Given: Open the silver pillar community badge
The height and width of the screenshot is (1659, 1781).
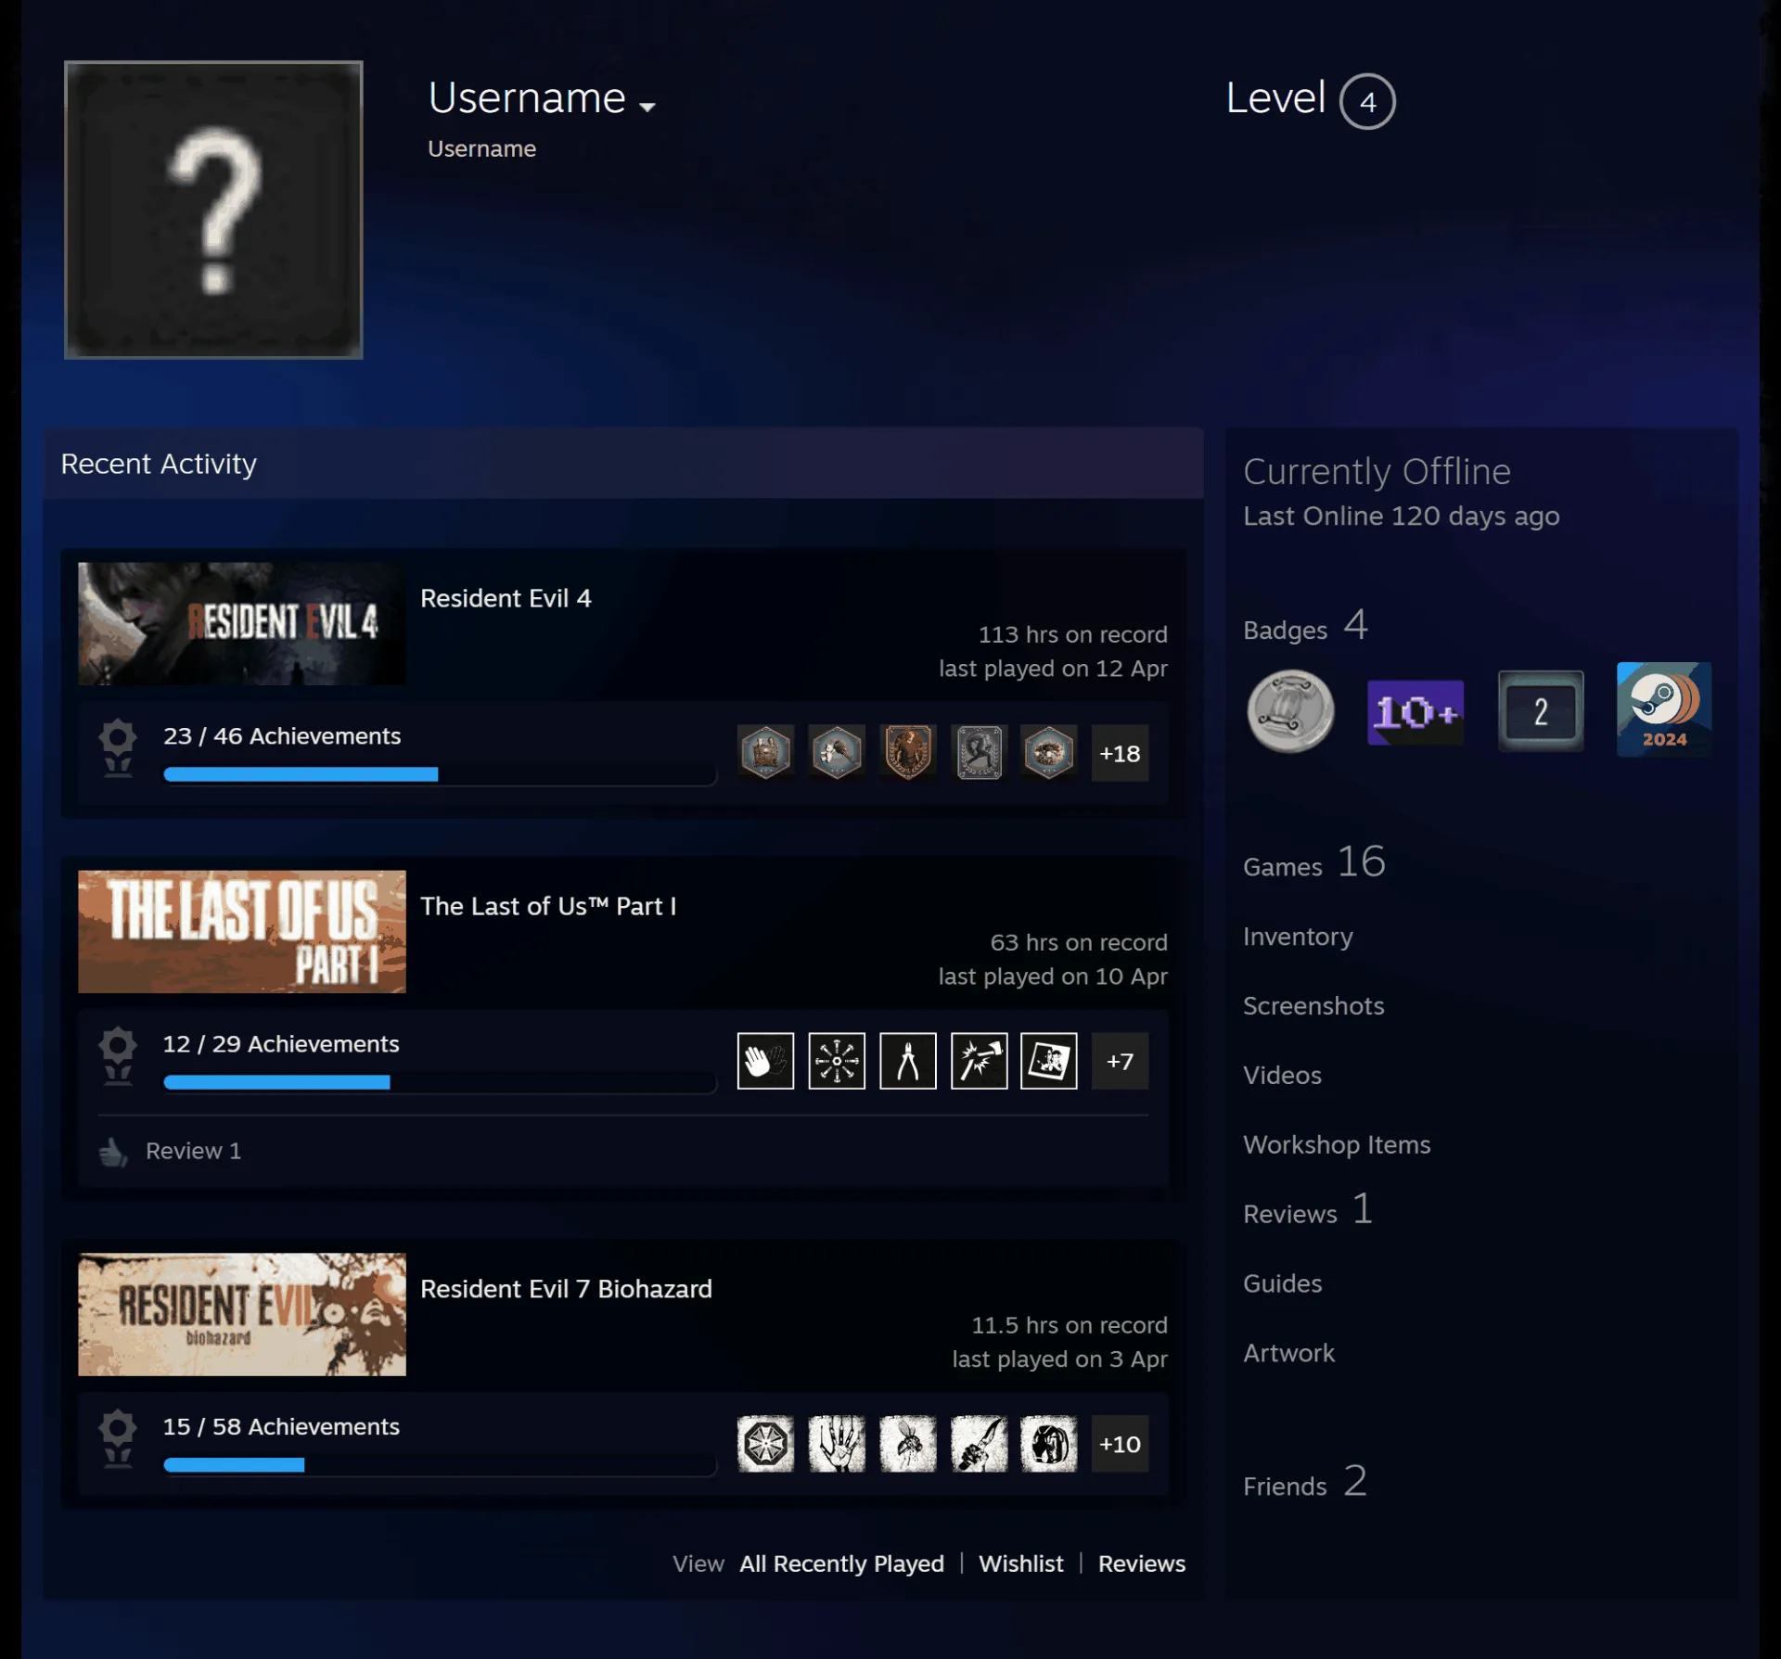Looking at the screenshot, I should coord(1290,710).
